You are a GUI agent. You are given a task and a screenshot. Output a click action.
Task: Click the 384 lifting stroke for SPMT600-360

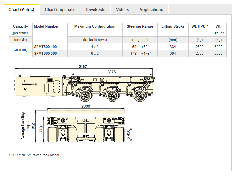173,53
